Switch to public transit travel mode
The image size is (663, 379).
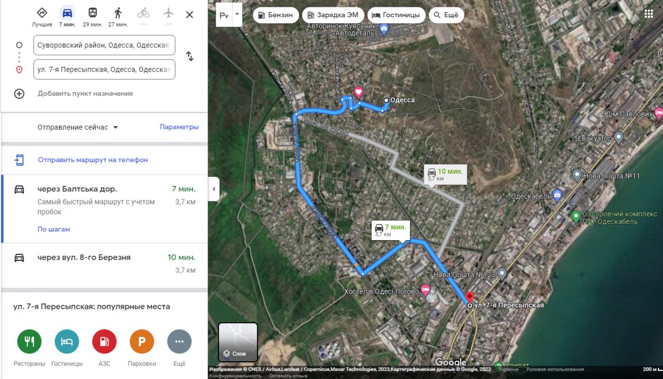pos(93,13)
